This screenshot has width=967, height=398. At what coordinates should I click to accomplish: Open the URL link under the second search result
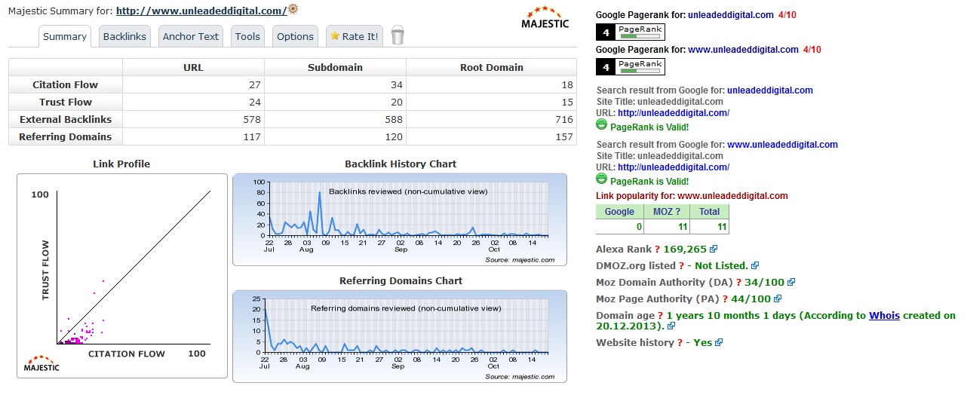click(674, 167)
